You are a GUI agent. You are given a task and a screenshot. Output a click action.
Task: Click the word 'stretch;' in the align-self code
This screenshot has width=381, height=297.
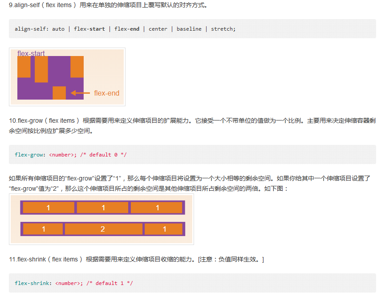[223, 29]
